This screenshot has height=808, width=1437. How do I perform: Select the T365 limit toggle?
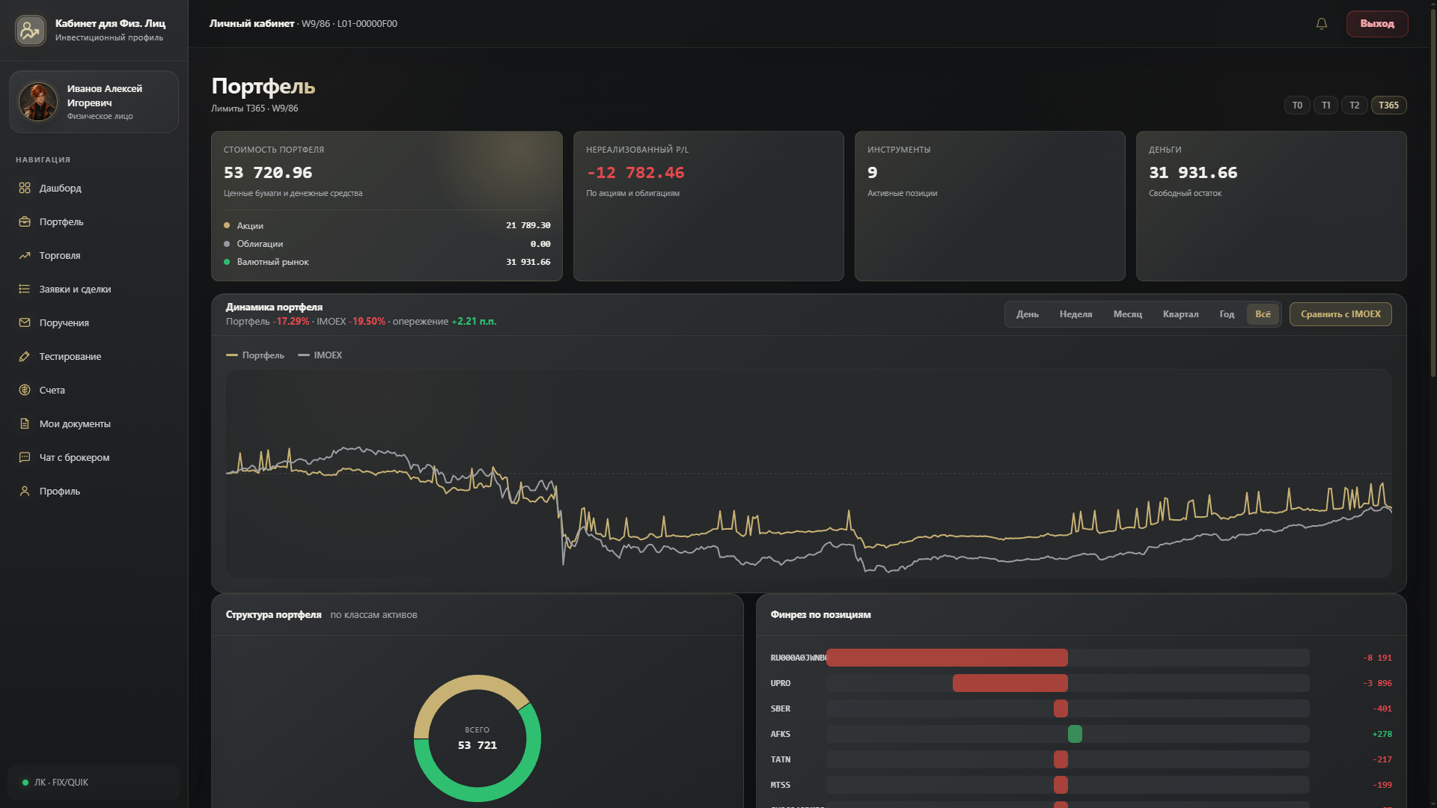(1388, 105)
